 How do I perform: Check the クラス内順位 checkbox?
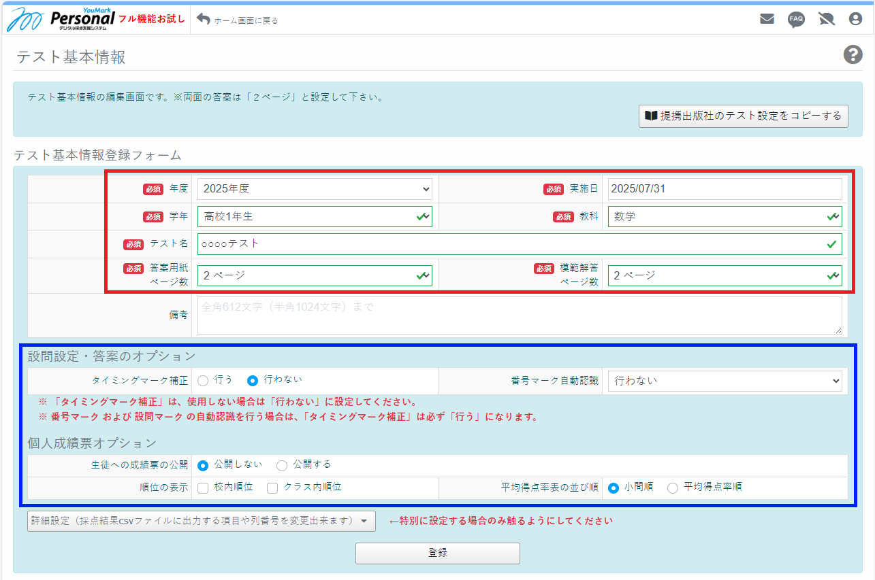pyautogui.click(x=272, y=488)
